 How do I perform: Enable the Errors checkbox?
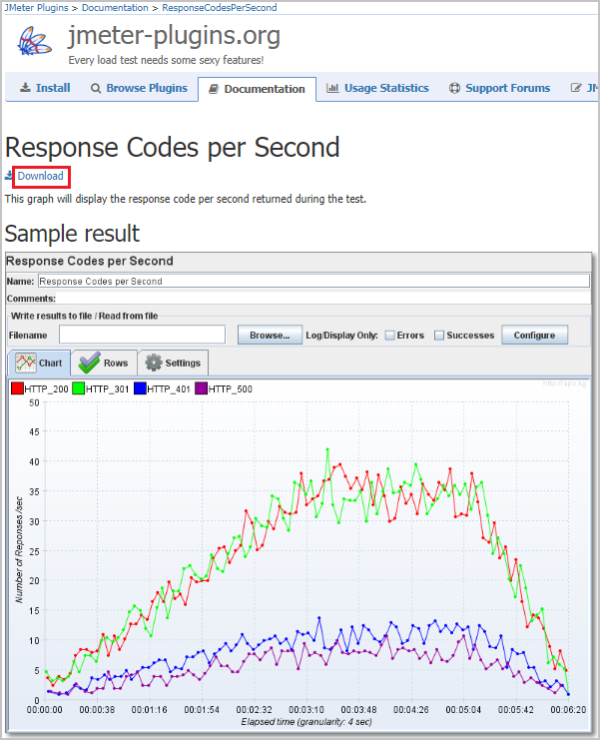(389, 336)
